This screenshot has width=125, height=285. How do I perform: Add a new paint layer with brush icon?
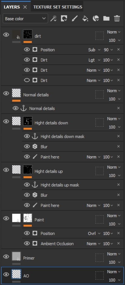tap(74, 18)
